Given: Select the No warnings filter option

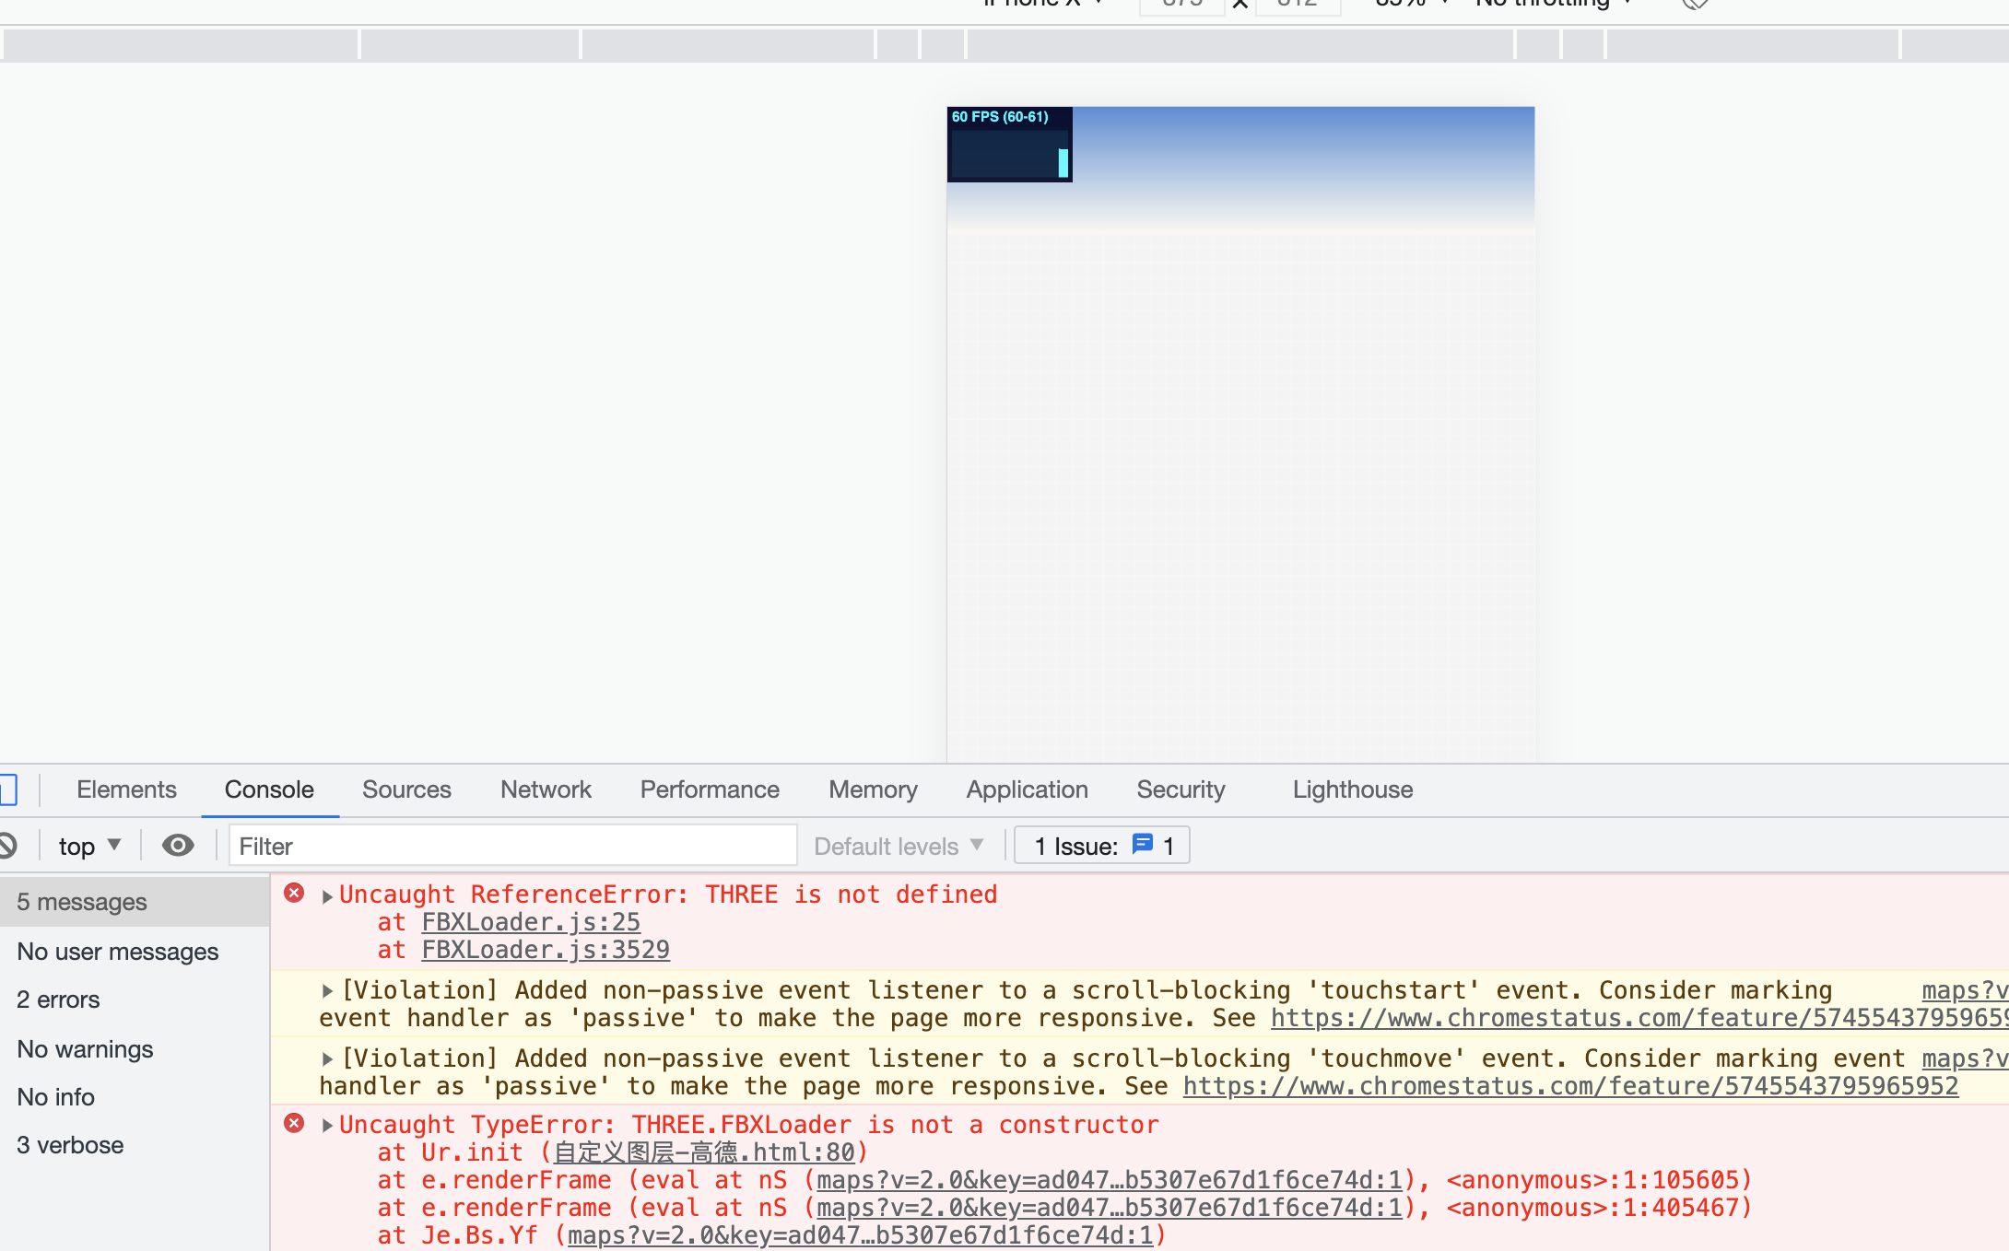Looking at the screenshot, I should click(x=85, y=1048).
